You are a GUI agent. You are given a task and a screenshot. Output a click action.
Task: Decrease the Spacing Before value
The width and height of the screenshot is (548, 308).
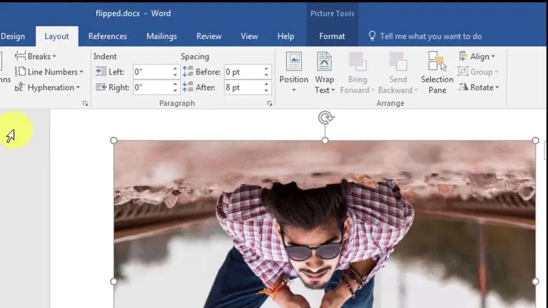coord(267,75)
